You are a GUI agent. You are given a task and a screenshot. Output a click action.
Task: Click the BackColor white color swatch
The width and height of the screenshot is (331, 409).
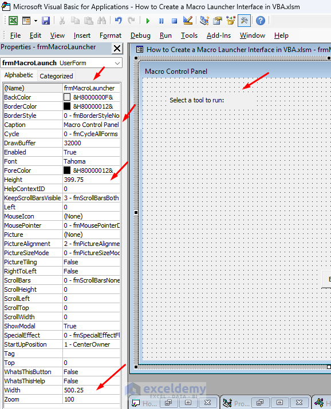point(67,97)
